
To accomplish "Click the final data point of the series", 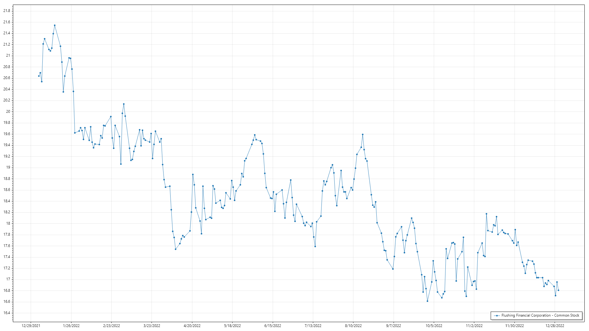I will [558, 290].
